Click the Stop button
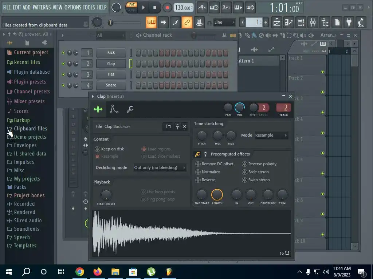This screenshot has width=373, height=279. (154, 8)
